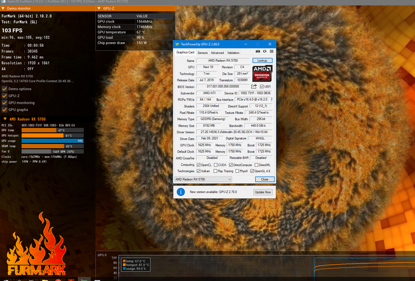Click the Name field AMD Radeon RX 5700
This screenshot has width=415, height=281.
pyautogui.click(x=222, y=60)
